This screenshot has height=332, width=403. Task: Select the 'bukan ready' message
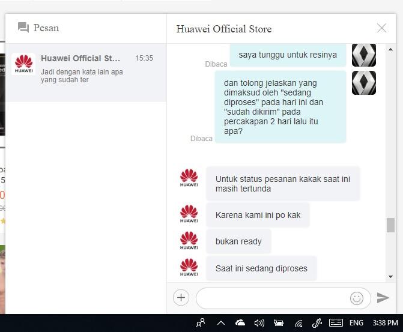[x=238, y=241]
